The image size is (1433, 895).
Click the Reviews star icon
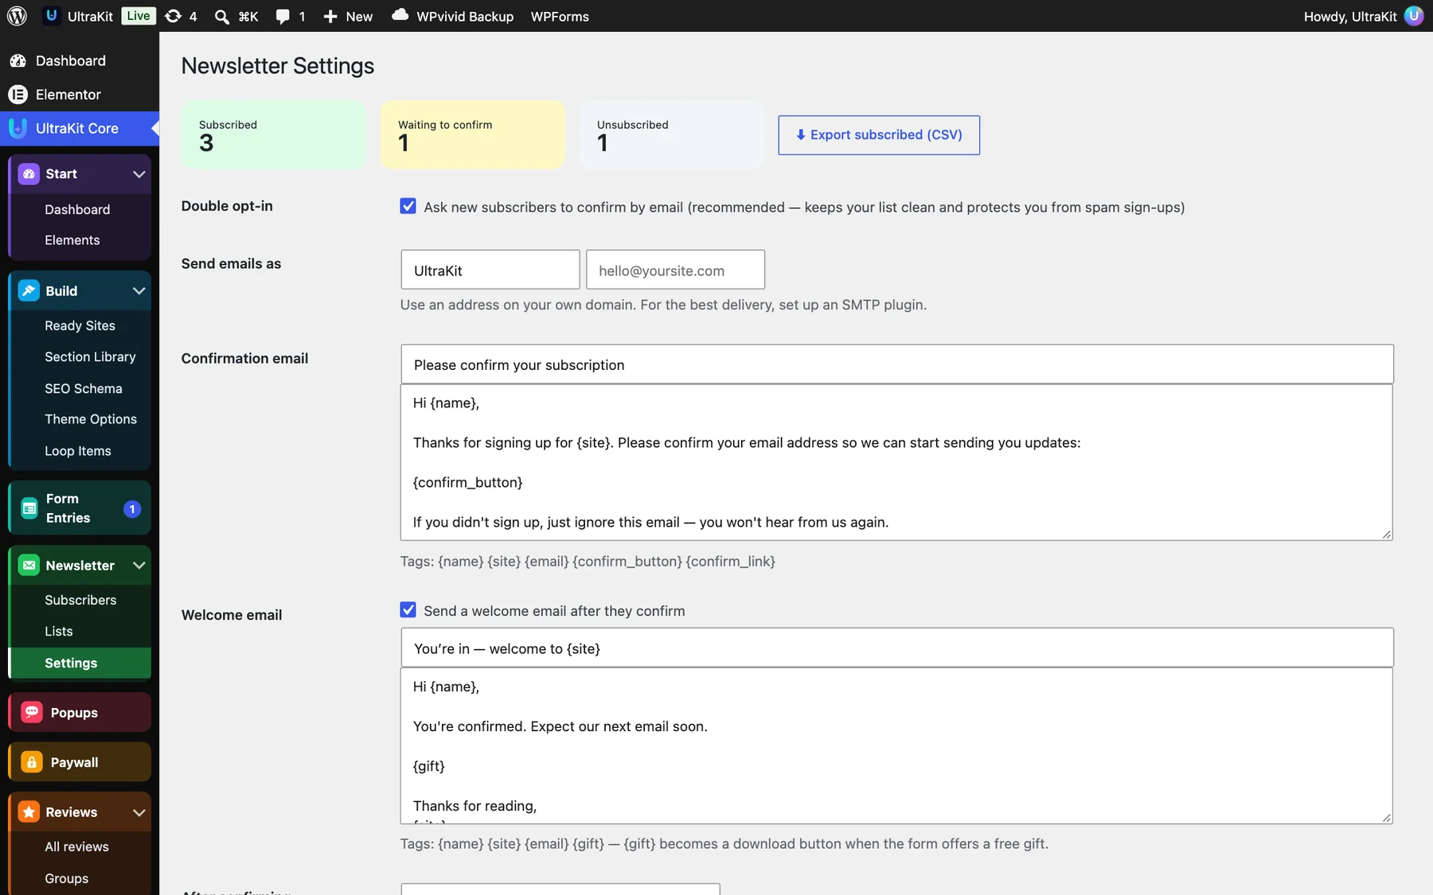[29, 811]
